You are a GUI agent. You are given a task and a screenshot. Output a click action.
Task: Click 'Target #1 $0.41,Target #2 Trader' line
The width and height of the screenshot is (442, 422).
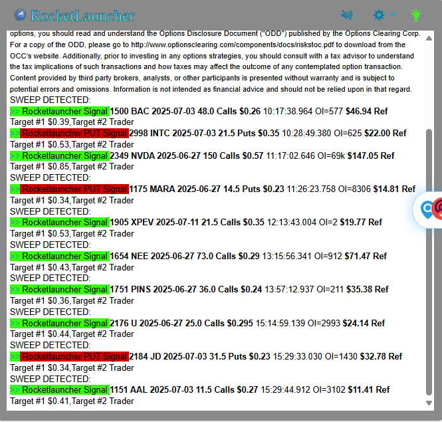click(x=72, y=401)
